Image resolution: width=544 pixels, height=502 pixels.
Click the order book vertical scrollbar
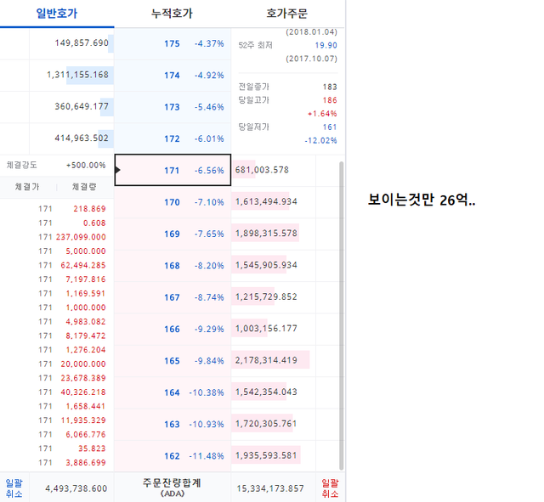coord(342,315)
